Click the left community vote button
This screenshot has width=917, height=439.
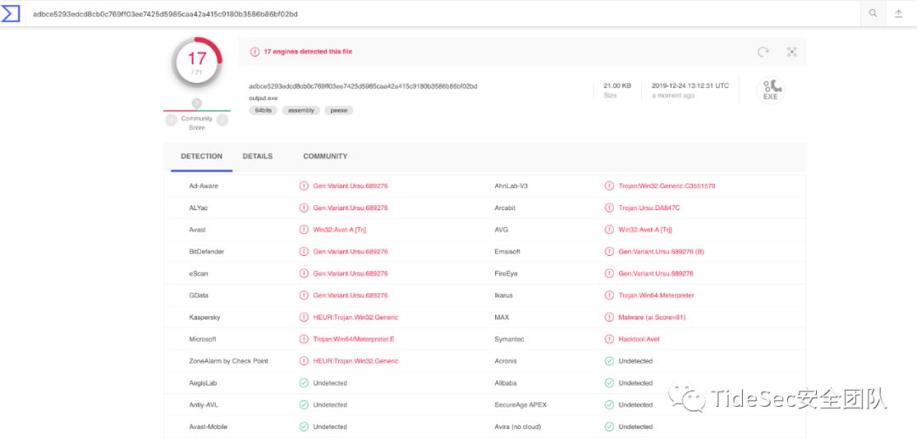tap(171, 120)
